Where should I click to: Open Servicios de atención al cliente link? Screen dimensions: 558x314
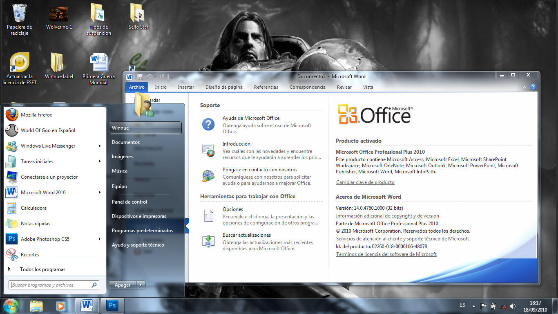(402, 239)
